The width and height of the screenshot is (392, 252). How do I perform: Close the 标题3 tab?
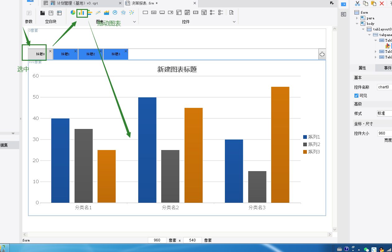(126, 51)
